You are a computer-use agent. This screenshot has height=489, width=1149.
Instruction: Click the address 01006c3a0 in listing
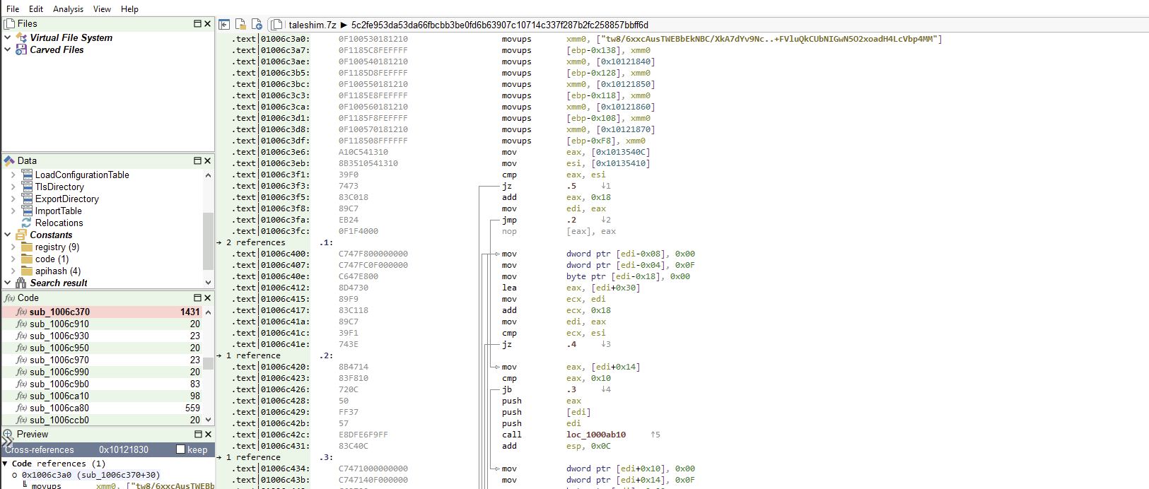click(285, 39)
